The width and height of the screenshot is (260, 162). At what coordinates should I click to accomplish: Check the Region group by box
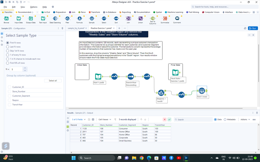9,100
